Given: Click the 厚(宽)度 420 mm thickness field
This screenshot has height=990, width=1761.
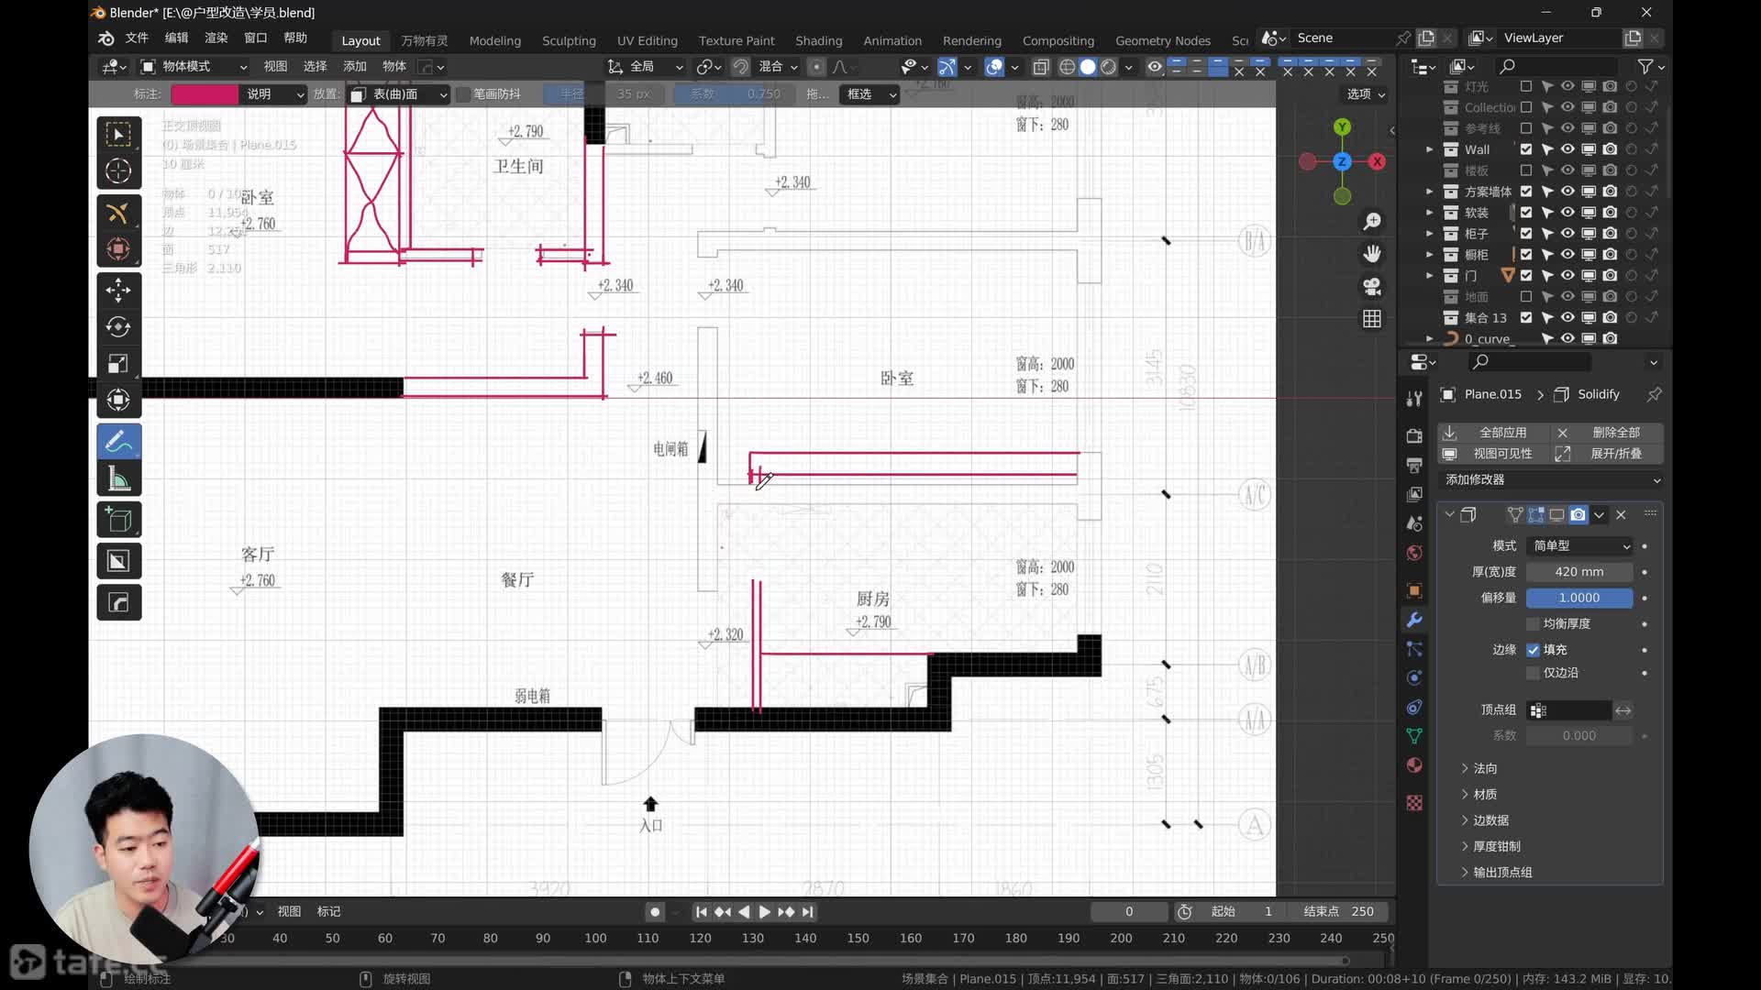Looking at the screenshot, I should 1578,572.
